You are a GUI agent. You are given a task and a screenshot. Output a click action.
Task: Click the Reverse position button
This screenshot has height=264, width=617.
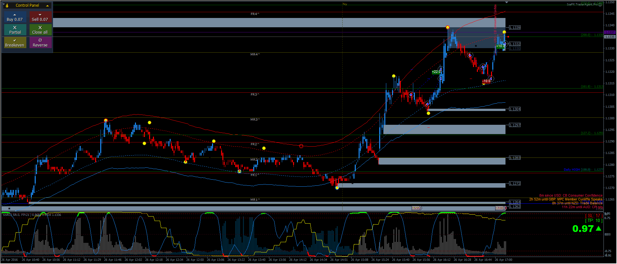[40, 43]
